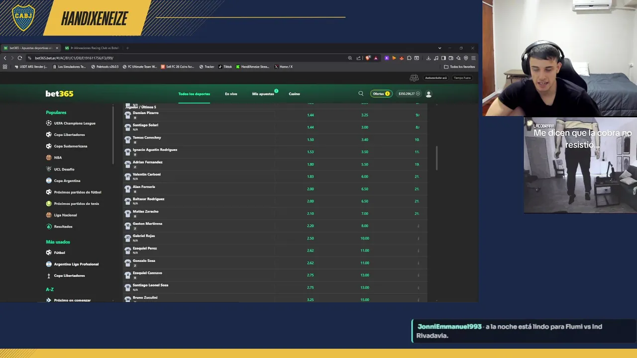
Task: Open the bet365 search magnifier
Action: click(361, 93)
